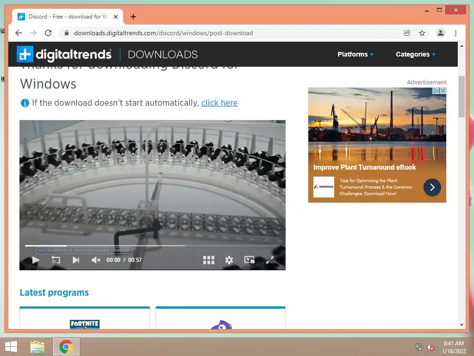Click page scrollbar down arrow
This screenshot has width=474, height=356.
pos(462,325)
